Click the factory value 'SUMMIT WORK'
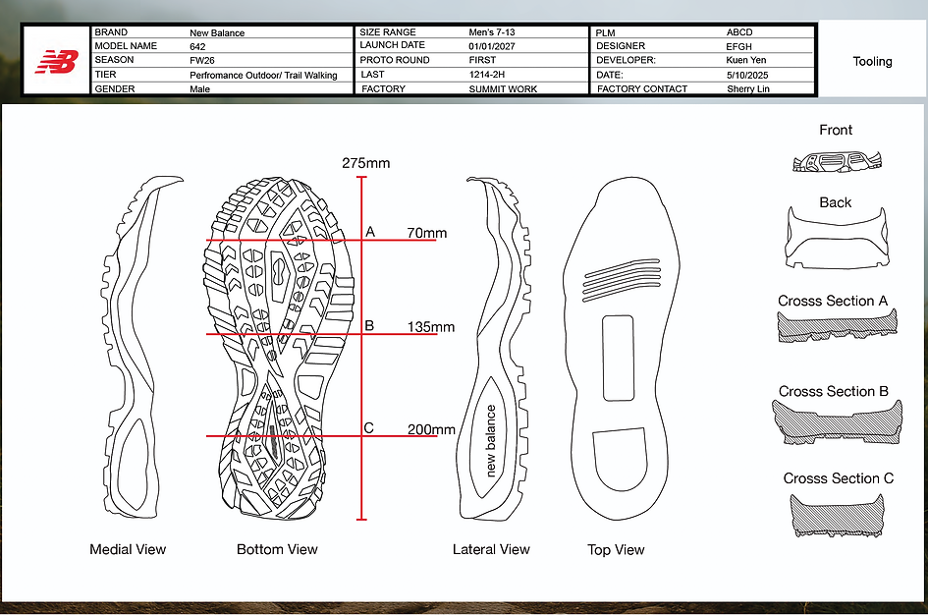928x615 pixels. coord(503,89)
